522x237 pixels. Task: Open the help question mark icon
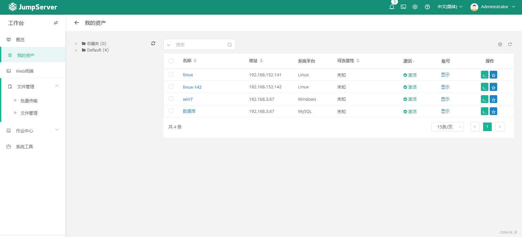tap(427, 7)
